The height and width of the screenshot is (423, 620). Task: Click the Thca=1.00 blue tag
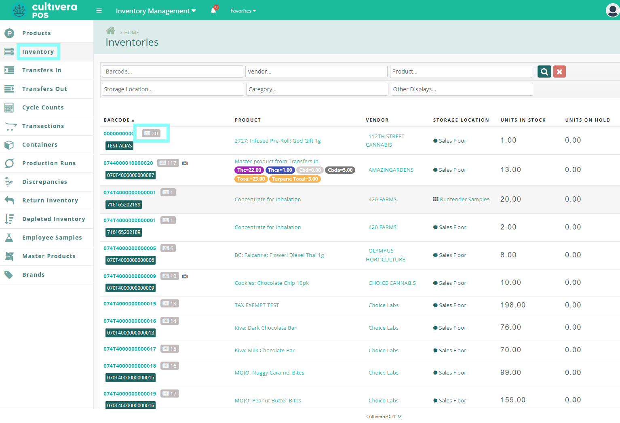[280, 170]
